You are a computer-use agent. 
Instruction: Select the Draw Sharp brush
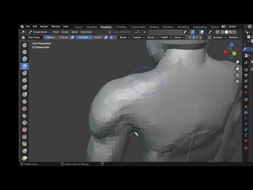click(x=25, y=52)
